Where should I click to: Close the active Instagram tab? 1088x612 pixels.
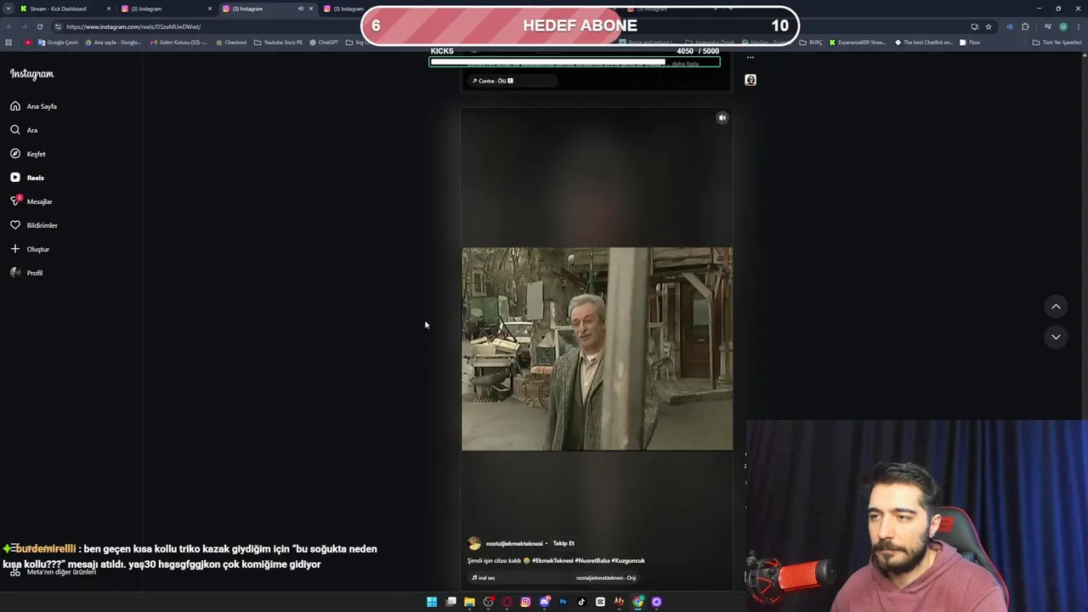pos(310,8)
